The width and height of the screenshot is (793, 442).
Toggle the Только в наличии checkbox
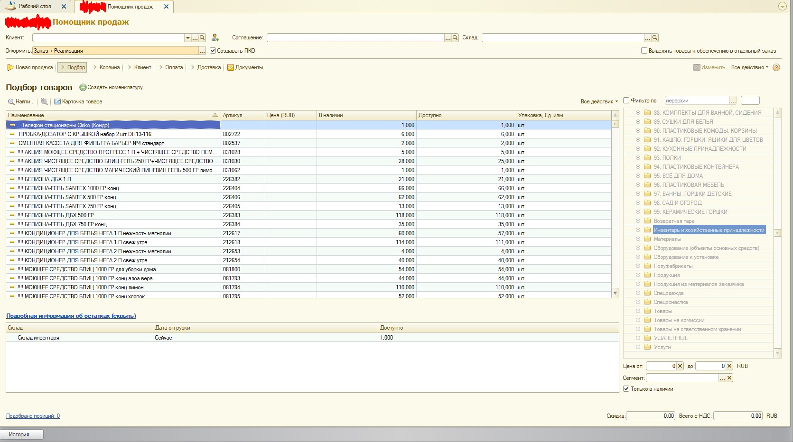pos(626,389)
